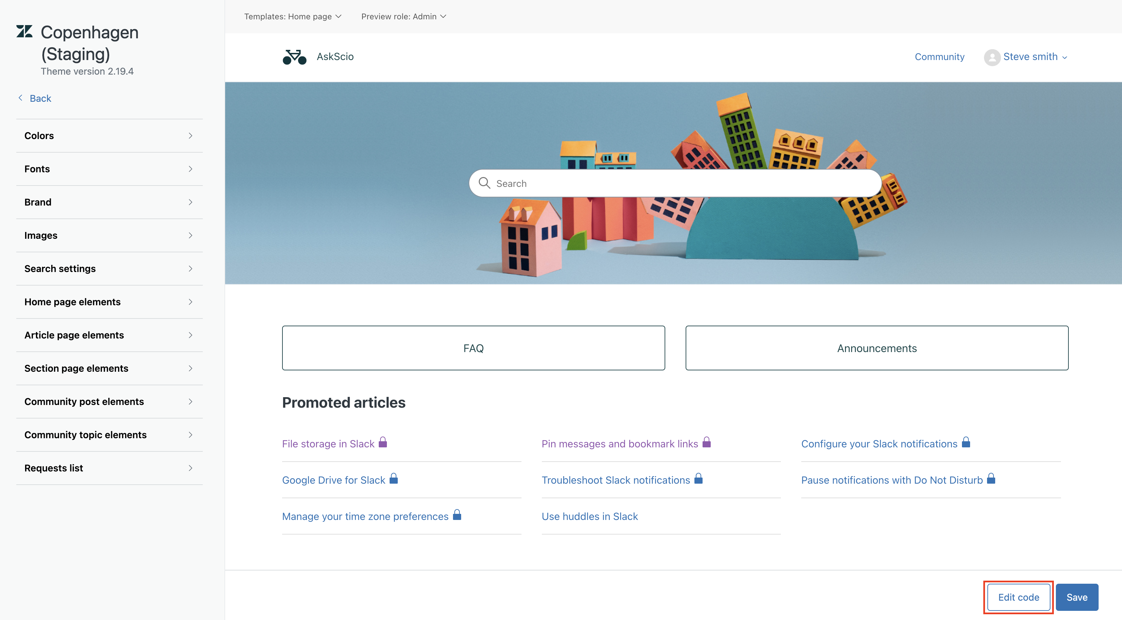Screen dimensions: 1122x620
Task: Click lock icon after Troubleshoot Slack notifications
Action: pyautogui.click(x=698, y=479)
